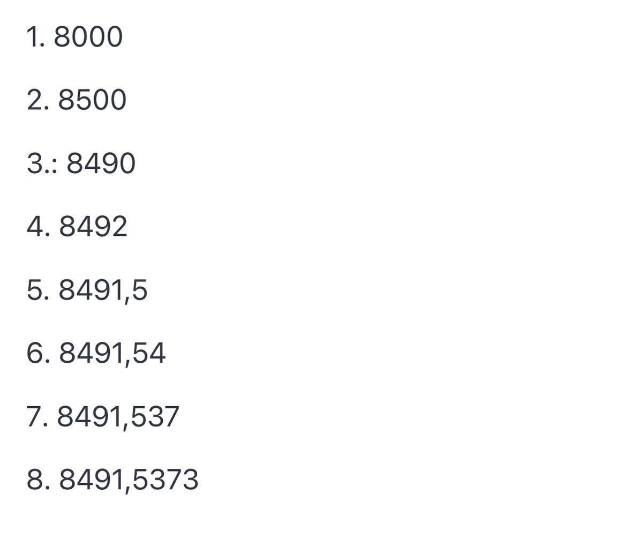The height and width of the screenshot is (546, 625).
Task: Place cursor at end of 8000 line
Action: click(123, 36)
